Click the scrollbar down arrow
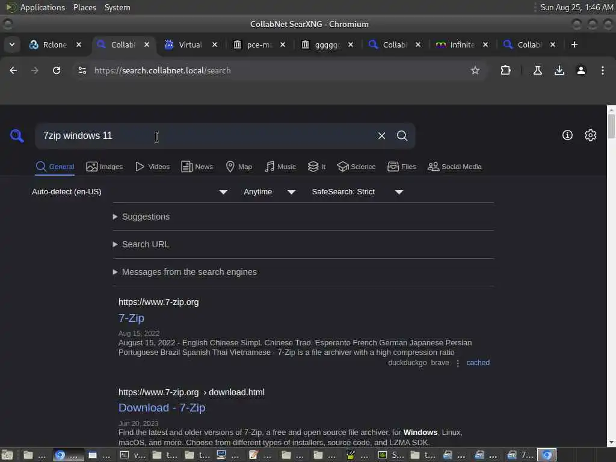This screenshot has width=616, height=462. coord(611,443)
